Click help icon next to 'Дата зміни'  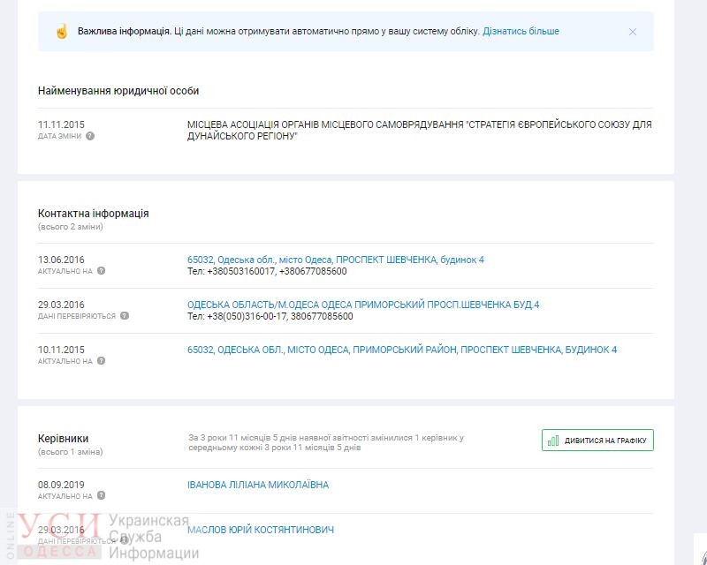(90, 136)
